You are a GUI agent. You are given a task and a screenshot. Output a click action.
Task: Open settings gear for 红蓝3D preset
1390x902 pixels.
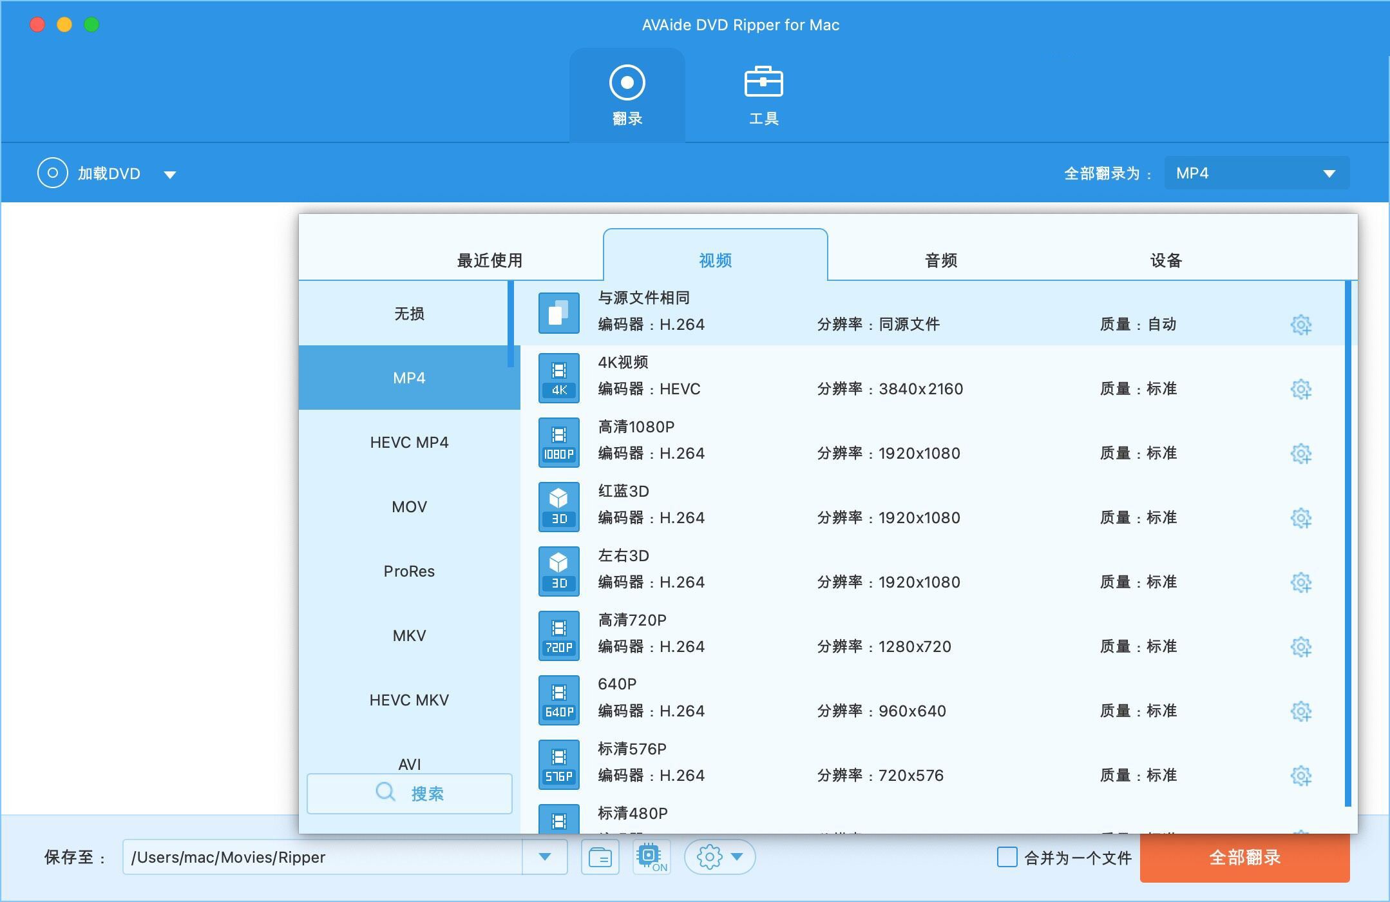click(x=1301, y=518)
